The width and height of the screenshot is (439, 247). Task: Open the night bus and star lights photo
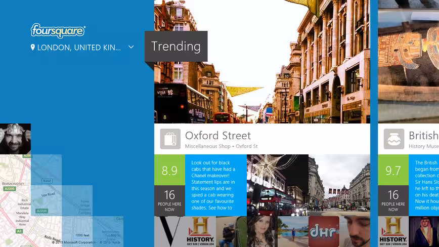tap(278, 185)
